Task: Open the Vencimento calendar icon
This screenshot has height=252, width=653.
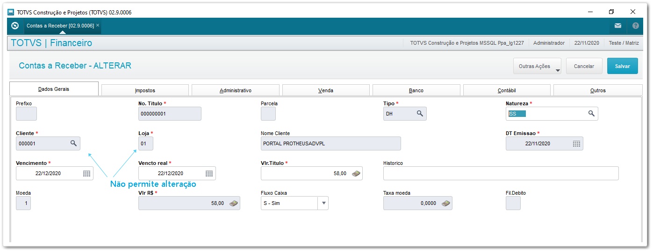Action: (86, 173)
